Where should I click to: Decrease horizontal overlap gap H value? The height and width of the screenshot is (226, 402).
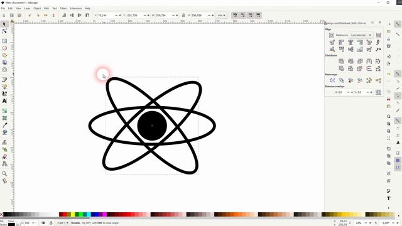pos(348,92)
